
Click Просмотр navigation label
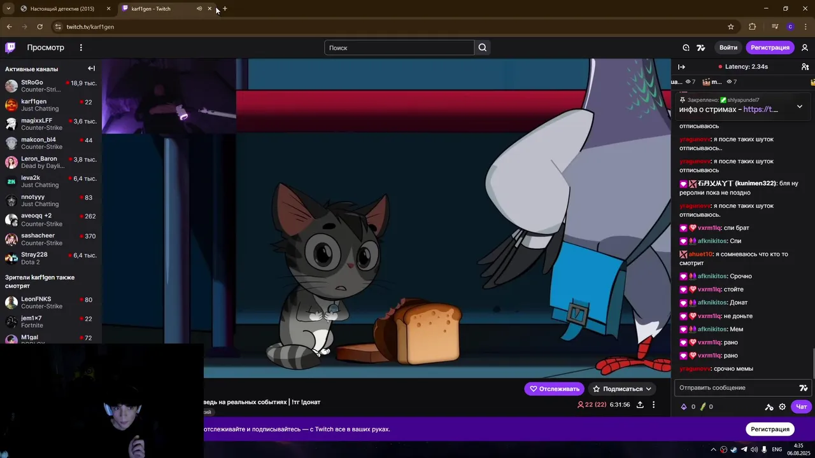pyautogui.click(x=45, y=48)
